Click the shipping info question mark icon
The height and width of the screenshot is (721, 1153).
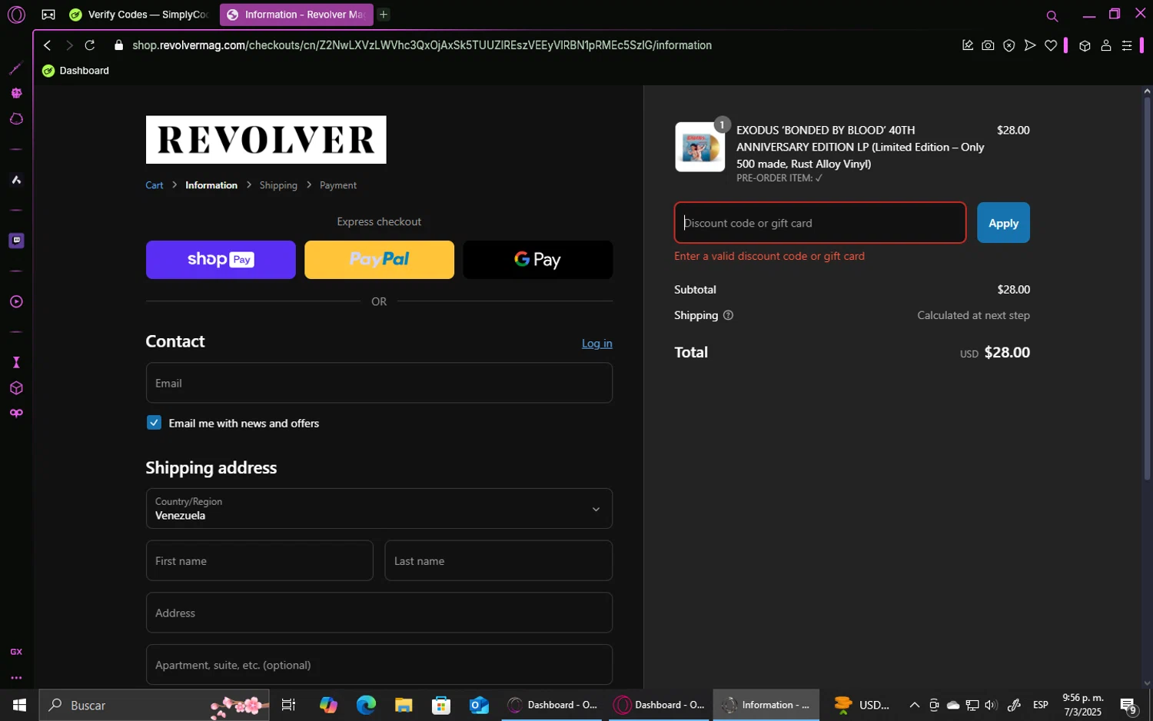[x=728, y=315]
